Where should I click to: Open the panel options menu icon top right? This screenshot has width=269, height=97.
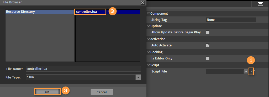coord(260,4)
